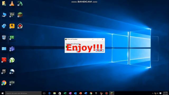Open Excel from the taskbar
169x95 pixels.
(65, 93)
